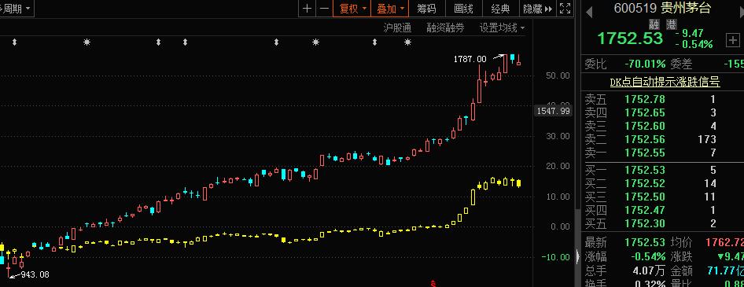This screenshot has height=287, width=744.
Task: Open the 画线 drawing tools
Action: click(463, 9)
